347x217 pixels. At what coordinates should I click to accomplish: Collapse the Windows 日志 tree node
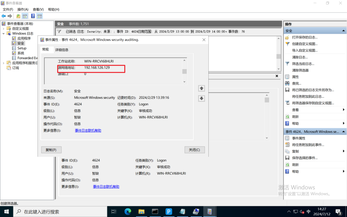click(4, 33)
